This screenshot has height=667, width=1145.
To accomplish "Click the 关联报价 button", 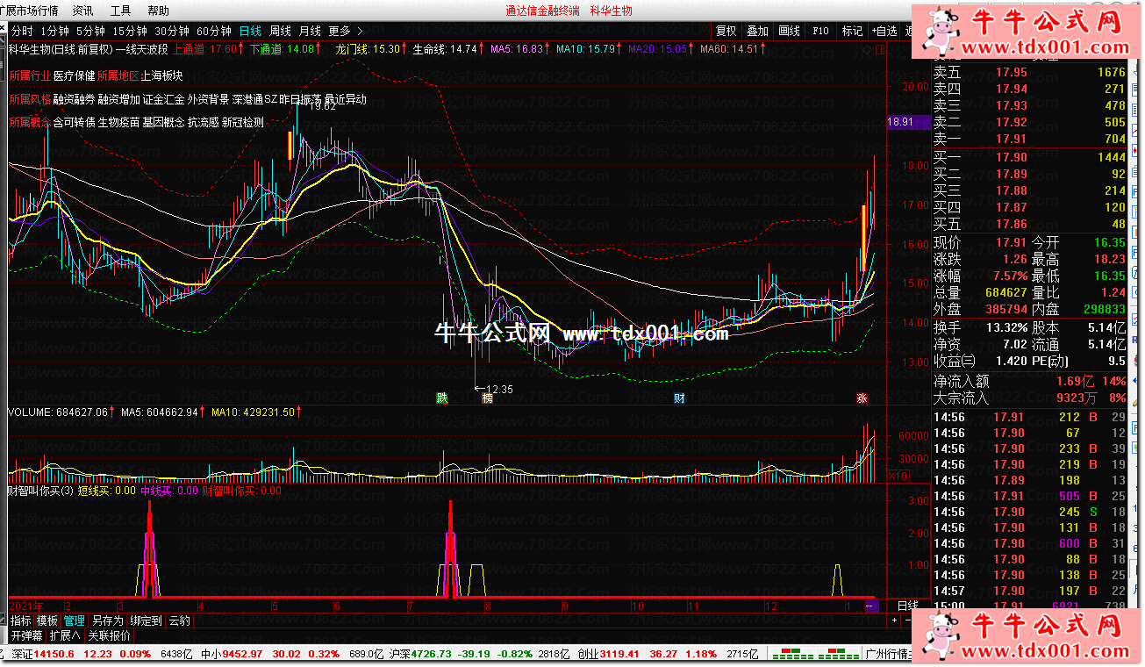I will coord(110,635).
